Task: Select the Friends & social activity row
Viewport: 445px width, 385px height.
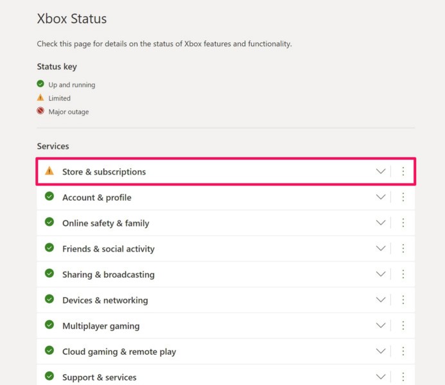Action: pos(109,249)
